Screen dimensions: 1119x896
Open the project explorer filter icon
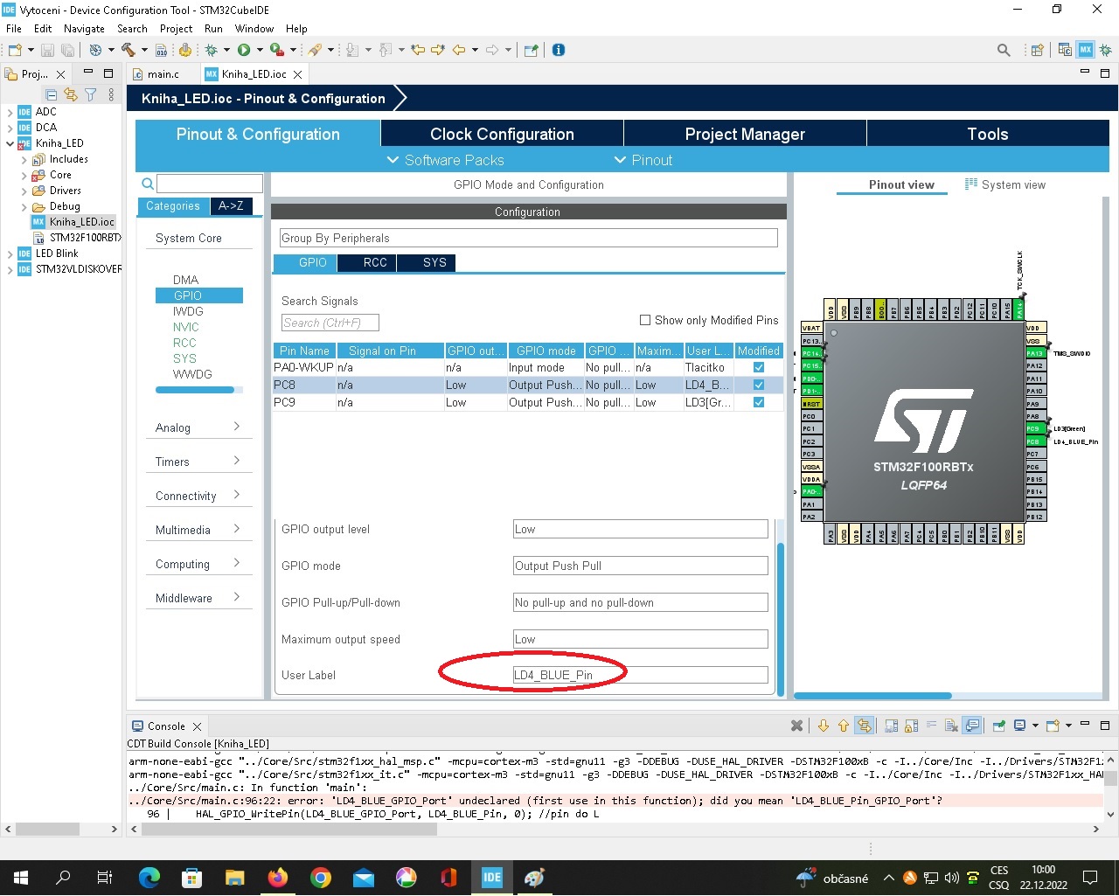90,94
